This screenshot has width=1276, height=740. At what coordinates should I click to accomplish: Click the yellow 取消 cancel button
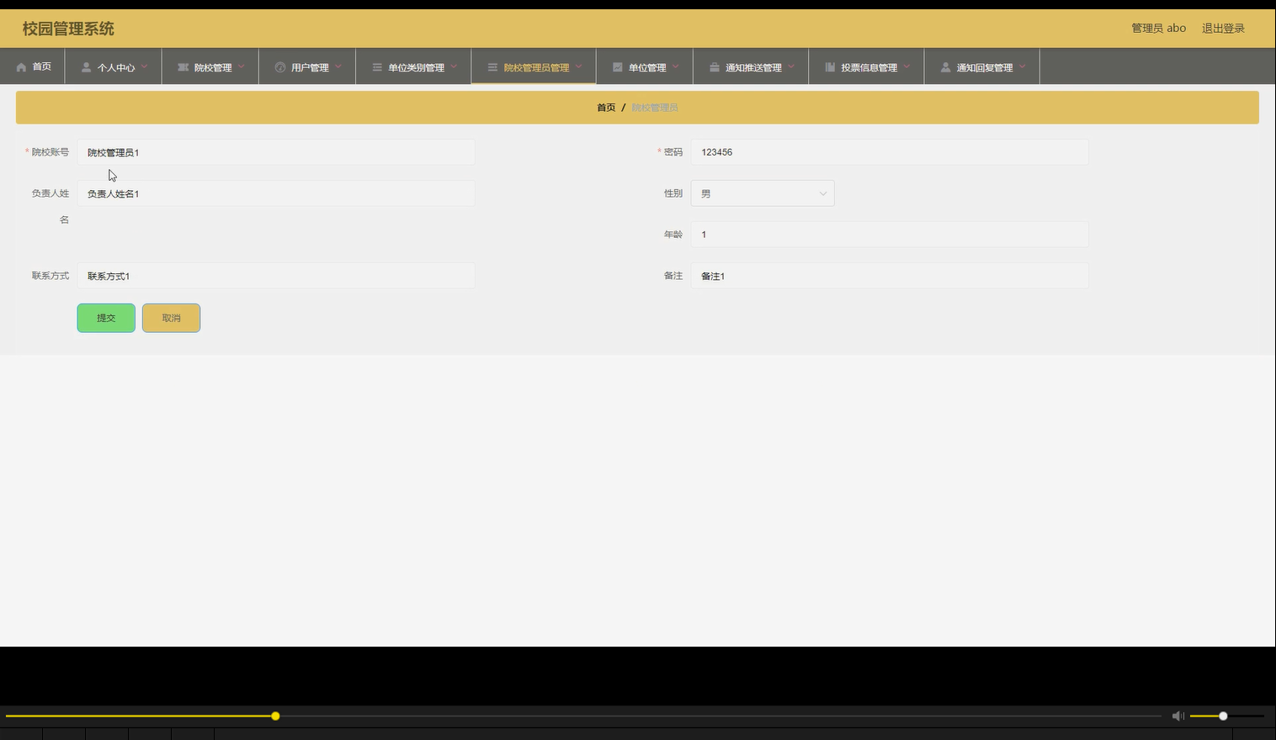[171, 318]
